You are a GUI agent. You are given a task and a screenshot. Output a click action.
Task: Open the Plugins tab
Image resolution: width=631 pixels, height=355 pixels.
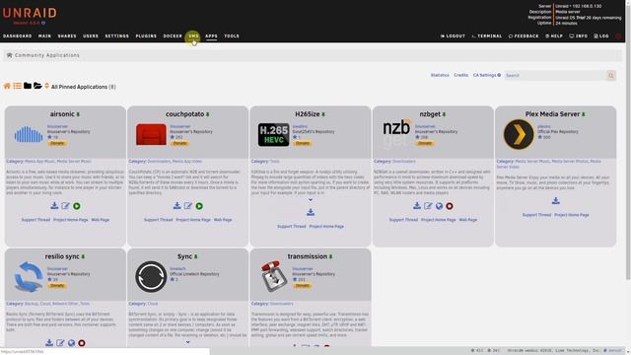(146, 36)
